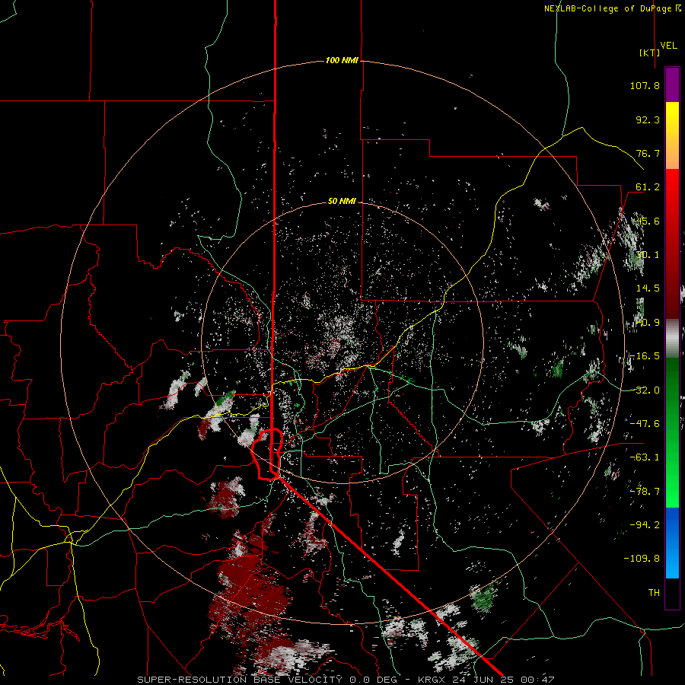Image resolution: width=685 pixels, height=685 pixels.
Task: Click the 76.7 velocity scale value
Action: (648, 153)
